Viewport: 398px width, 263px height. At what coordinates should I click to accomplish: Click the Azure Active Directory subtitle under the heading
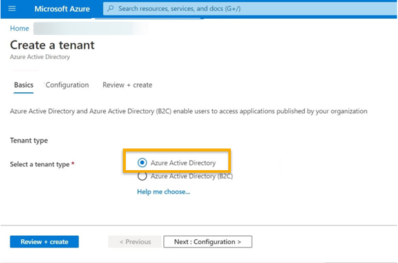click(x=40, y=57)
